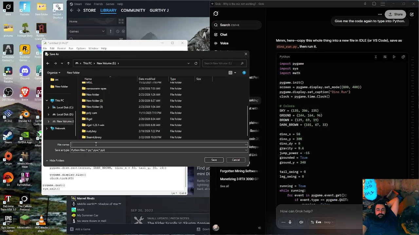Click the File name input field

(159, 145)
